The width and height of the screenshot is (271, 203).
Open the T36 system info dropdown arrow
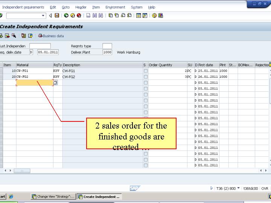coord(239,188)
